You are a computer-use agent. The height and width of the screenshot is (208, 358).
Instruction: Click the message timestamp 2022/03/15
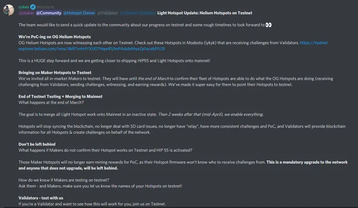pyautogui.click(x=46, y=7)
